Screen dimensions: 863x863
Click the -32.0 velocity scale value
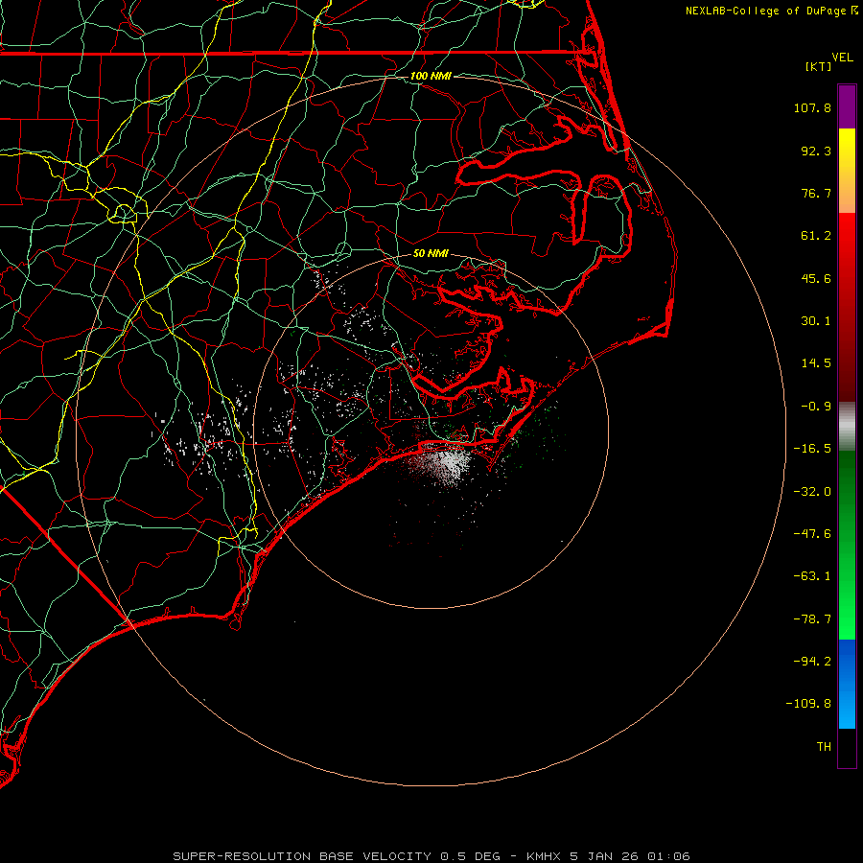[812, 492]
